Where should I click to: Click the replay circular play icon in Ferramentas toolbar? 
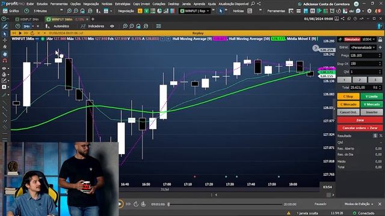pyautogui.click(x=339, y=11)
